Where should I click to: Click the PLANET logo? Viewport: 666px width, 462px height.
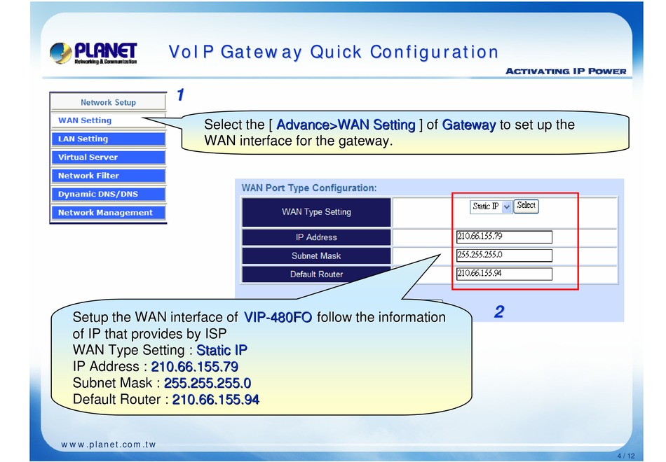[x=93, y=53]
